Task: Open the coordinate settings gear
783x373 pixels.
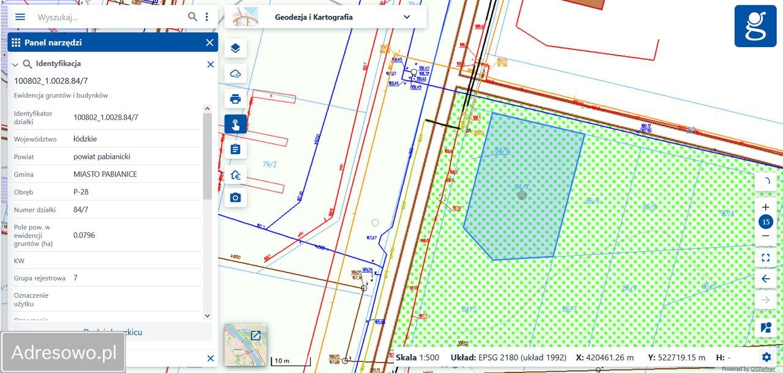Action: point(766,357)
